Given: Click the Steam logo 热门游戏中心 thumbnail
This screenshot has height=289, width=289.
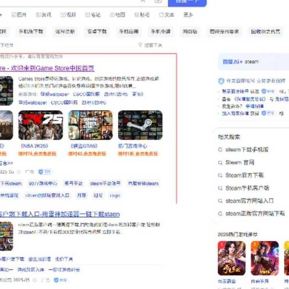Looking at the screenshot, I should click(x=140, y=125).
